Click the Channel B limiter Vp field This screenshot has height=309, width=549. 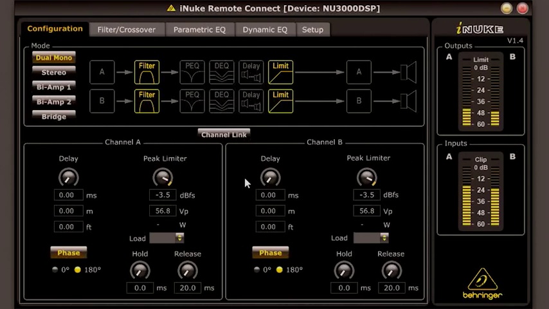pyautogui.click(x=366, y=211)
